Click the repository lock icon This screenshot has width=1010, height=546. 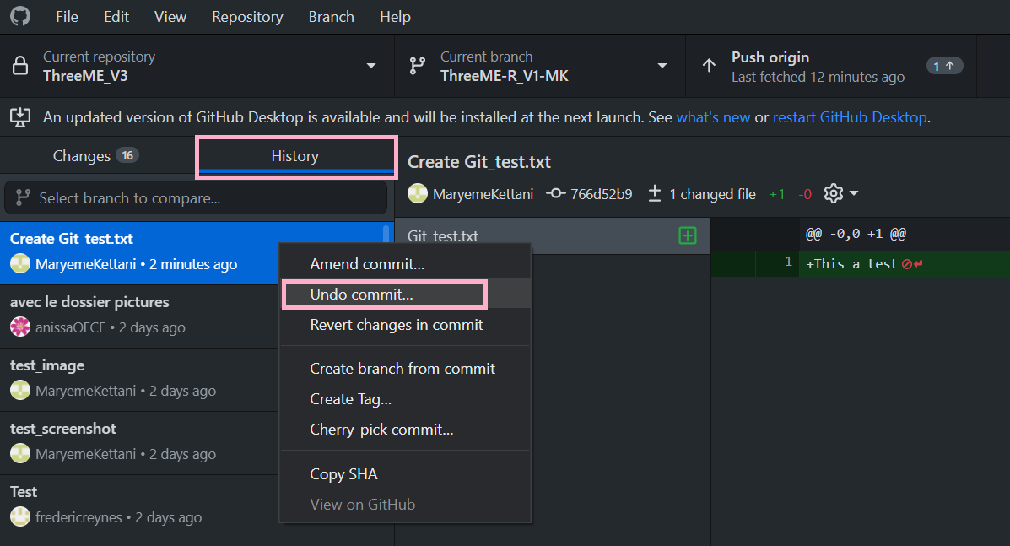click(x=20, y=66)
